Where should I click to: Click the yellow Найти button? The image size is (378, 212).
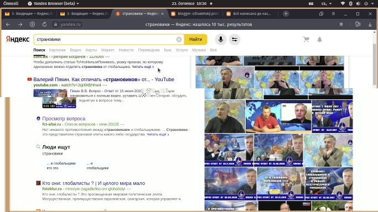[x=195, y=39]
